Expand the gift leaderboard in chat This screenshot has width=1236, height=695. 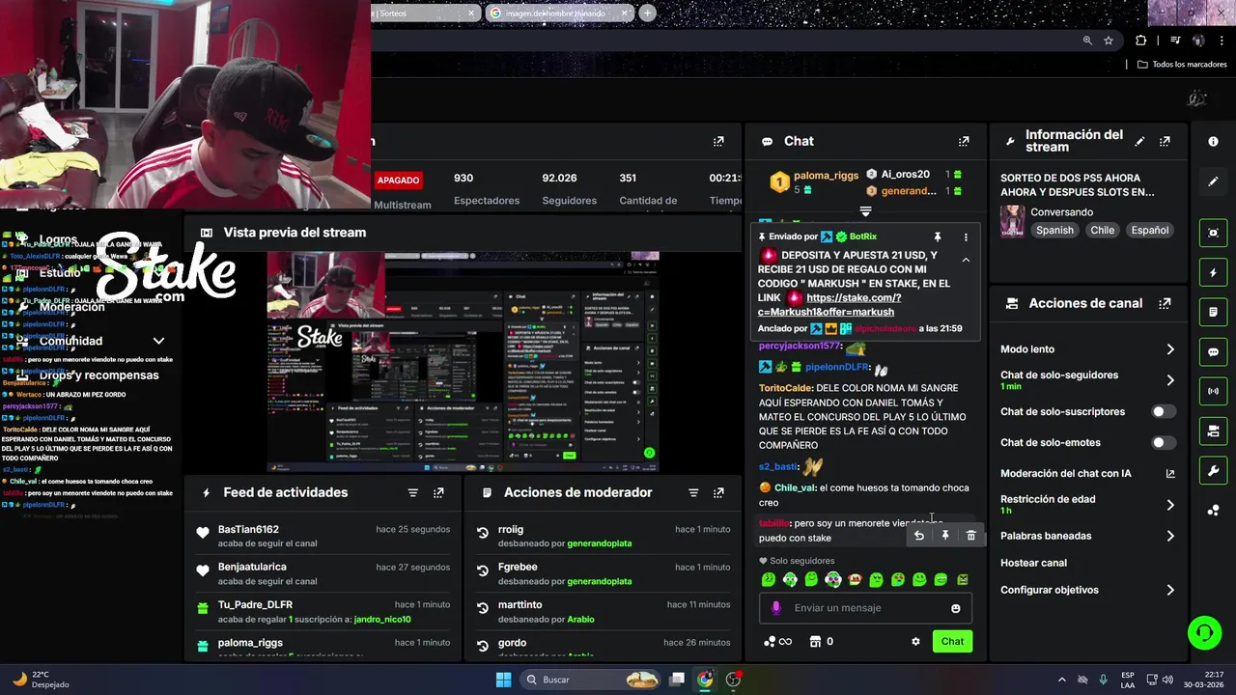[x=865, y=210]
